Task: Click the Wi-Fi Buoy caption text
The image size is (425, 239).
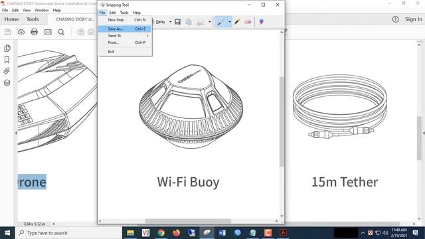Action: (188, 182)
